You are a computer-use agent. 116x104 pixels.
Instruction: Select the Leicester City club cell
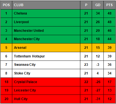click(x=46, y=90)
